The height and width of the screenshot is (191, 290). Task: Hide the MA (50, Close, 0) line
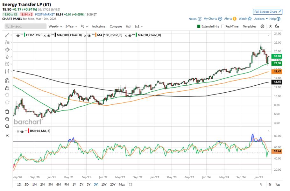130,36
